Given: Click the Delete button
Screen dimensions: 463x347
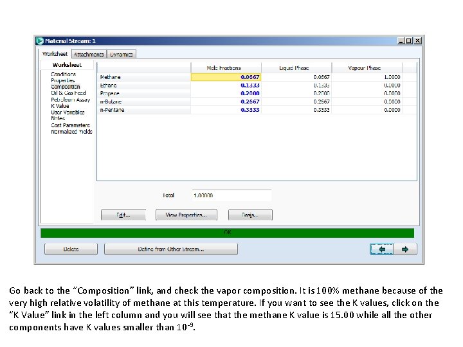Looking at the screenshot, I should pos(71,249).
